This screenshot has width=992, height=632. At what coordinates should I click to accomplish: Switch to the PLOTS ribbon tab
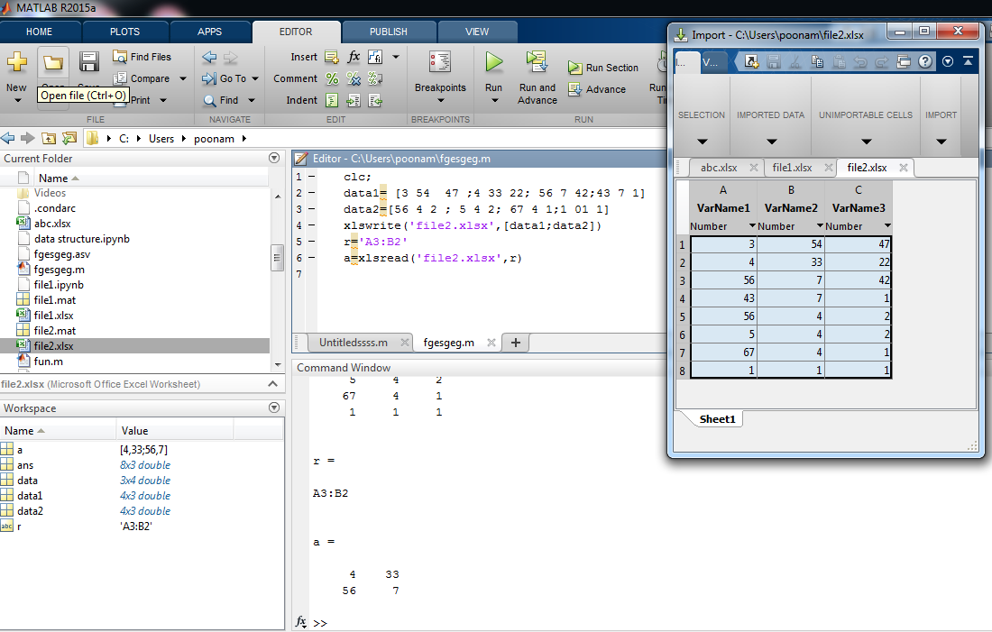tap(124, 32)
